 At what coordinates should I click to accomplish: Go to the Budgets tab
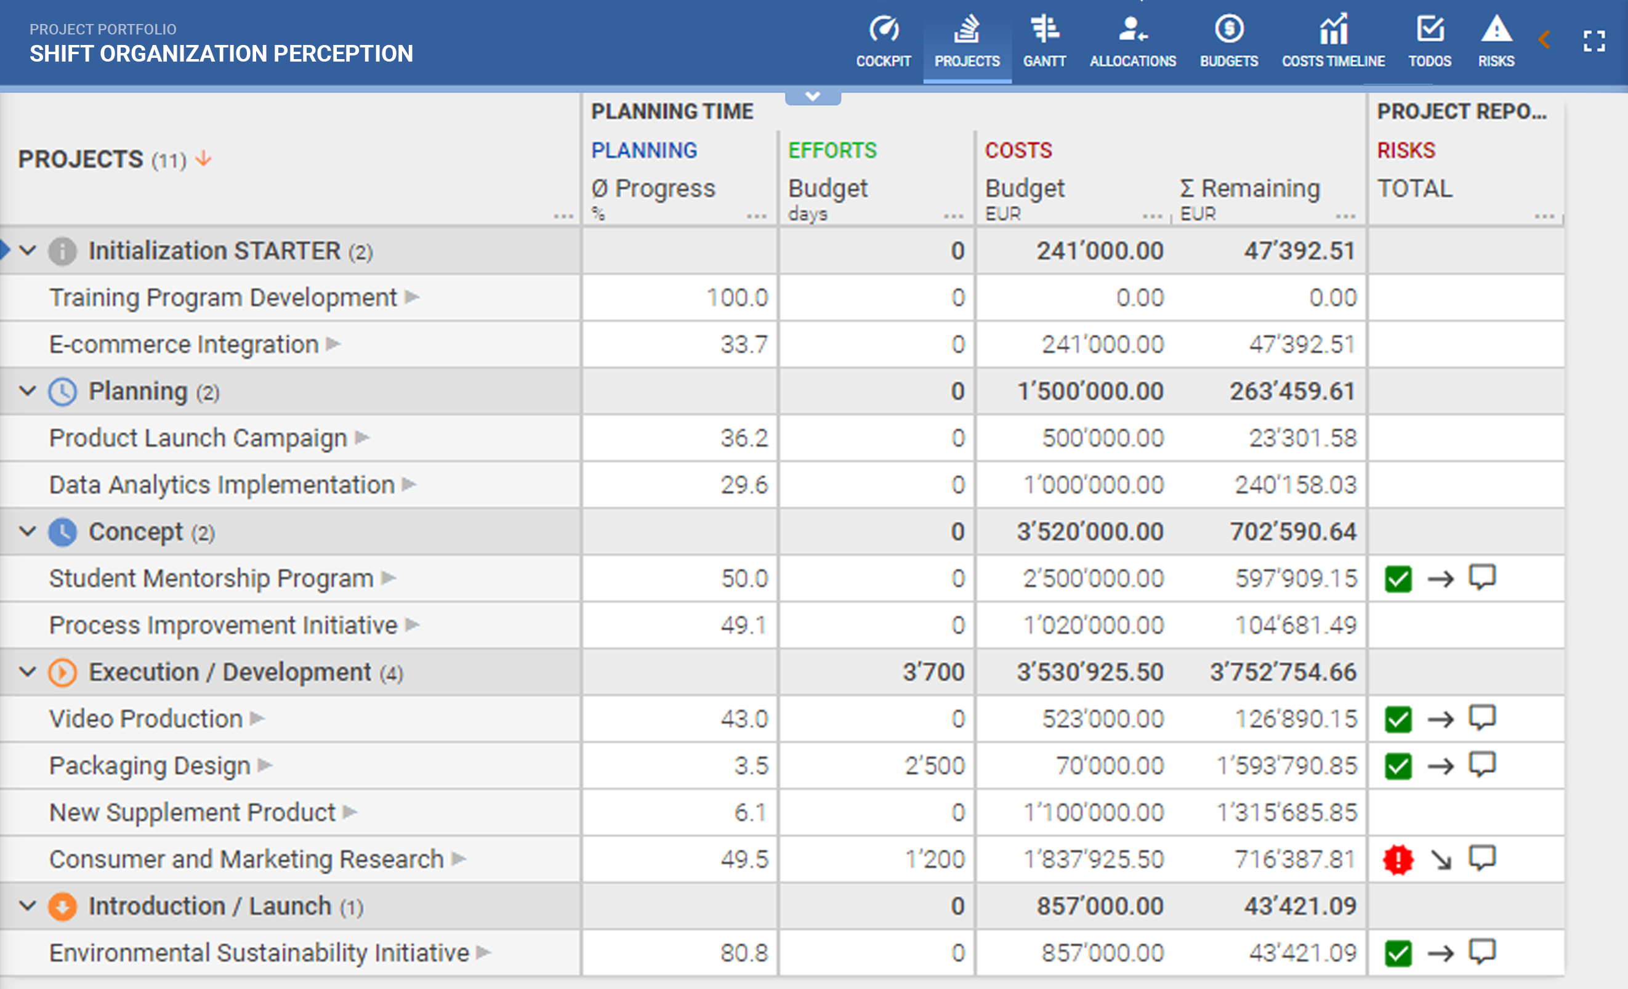(x=1229, y=42)
